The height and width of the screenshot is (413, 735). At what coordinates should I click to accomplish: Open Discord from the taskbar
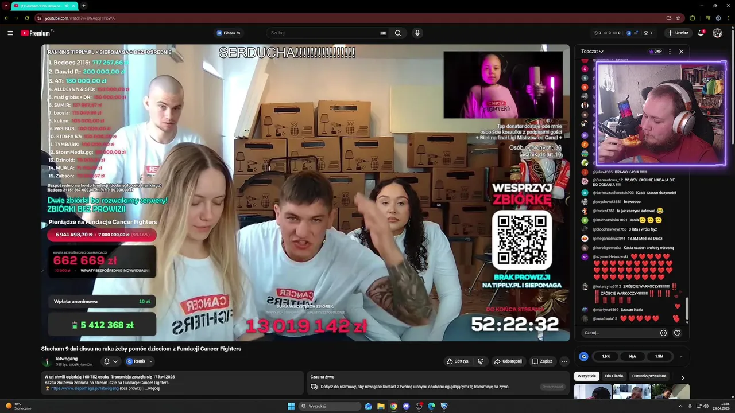[x=406, y=406]
